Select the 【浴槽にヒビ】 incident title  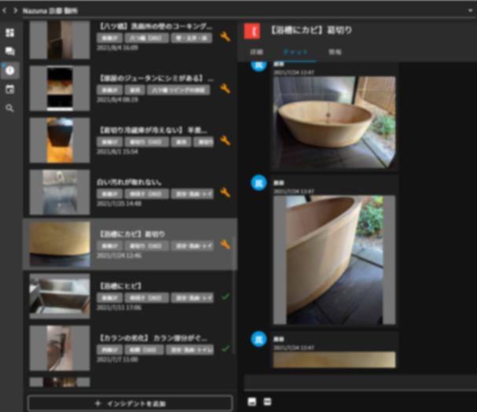click(120, 286)
